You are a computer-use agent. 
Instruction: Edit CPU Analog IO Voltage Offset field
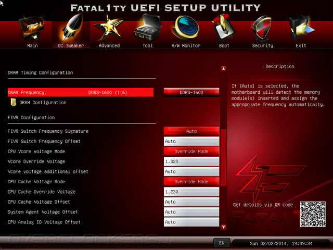pos(191,222)
